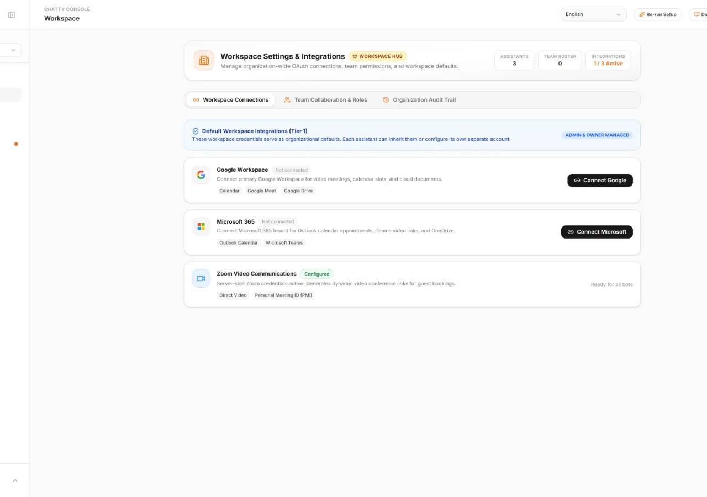Screen dimensions: 707x497
Task: Click the CHATTY CONSOLE header label
Action: coord(67,9)
